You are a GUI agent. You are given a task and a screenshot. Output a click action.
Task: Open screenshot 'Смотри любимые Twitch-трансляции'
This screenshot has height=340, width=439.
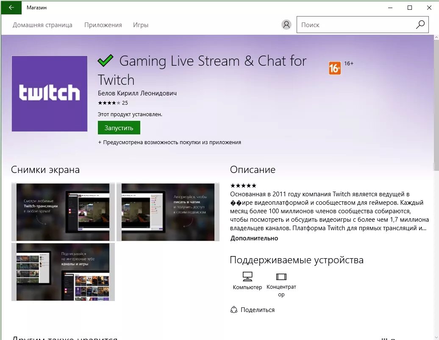[63, 212]
